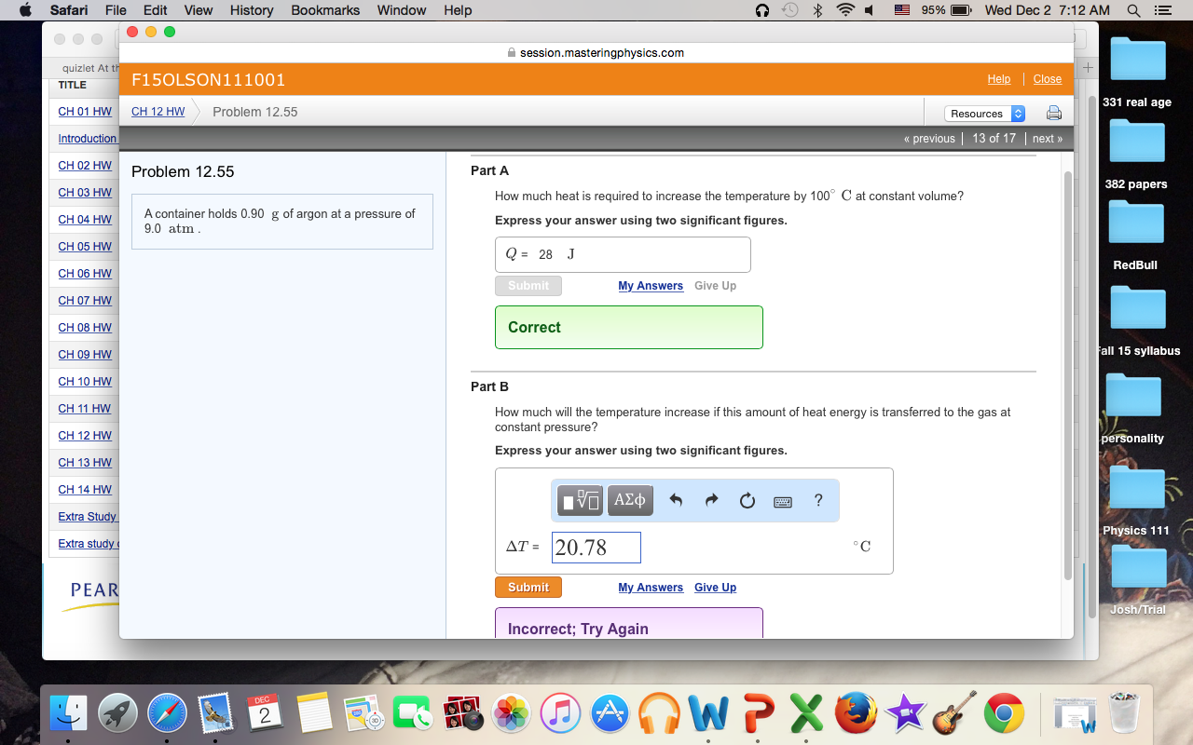Click the Help link in orange header
The height and width of the screenshot is (745, 1193).
(999, 79)
